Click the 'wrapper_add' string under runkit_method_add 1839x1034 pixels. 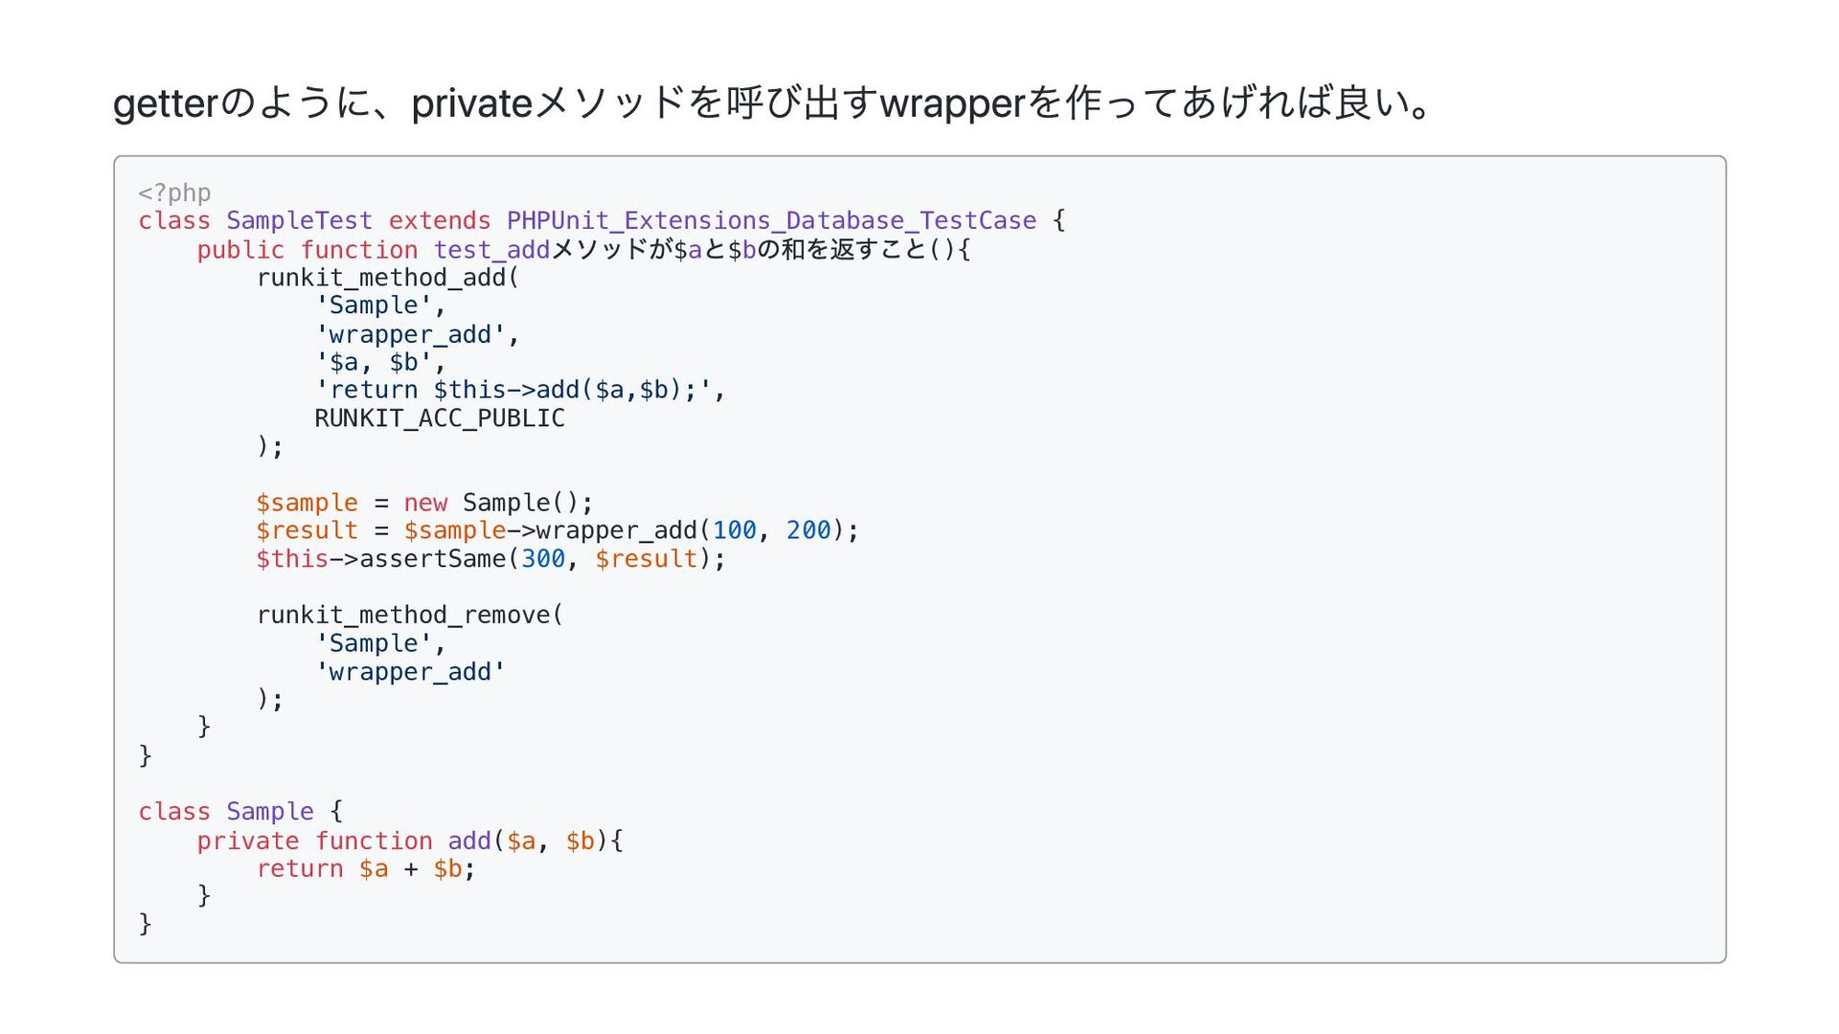tap(410, 334)
